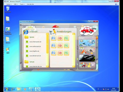Click the Show Desktop strip beside the clock
Image resolution: width=123 pixels, height=92 pixels.
[x=118, y=89]
